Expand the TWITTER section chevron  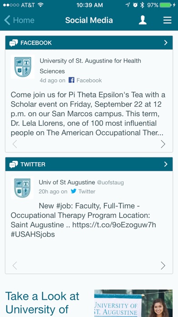(166, 164)
